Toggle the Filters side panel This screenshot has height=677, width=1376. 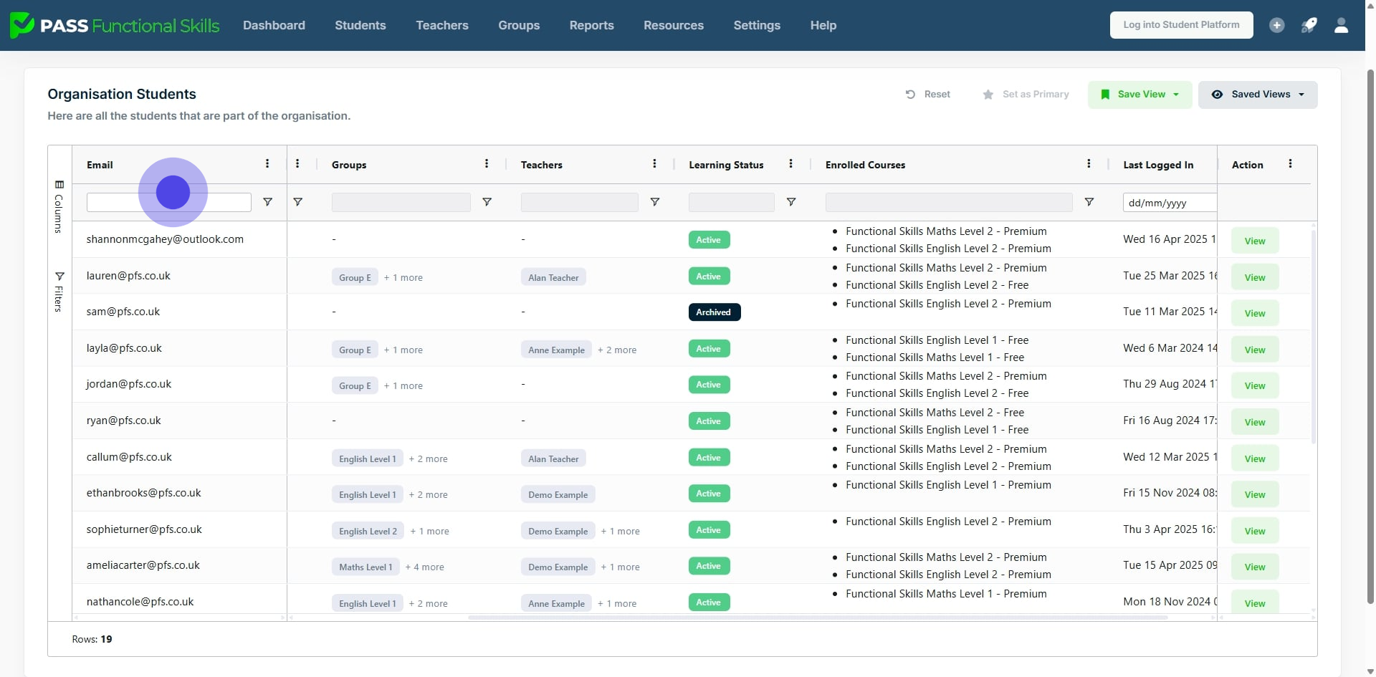coord(59,291)
